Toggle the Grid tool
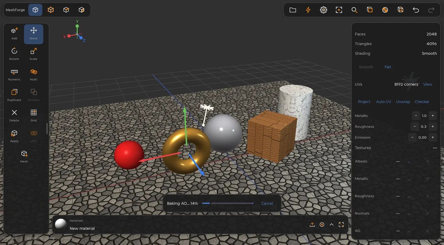 pos(34,116)
